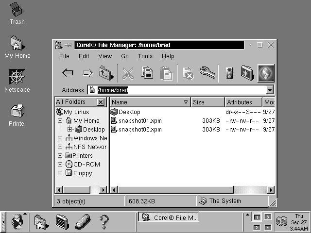Go back with the left arrow toolbar button
Screen dimensions: 311x233
click(68, 73)
